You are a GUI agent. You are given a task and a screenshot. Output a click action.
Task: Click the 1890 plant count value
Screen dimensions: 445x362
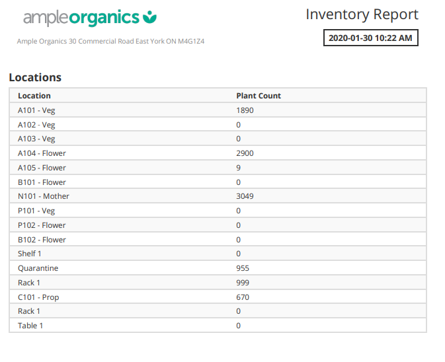coord(245,110)
